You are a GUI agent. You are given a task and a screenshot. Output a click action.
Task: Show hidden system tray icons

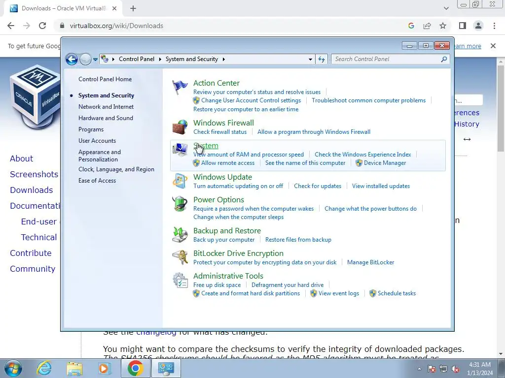pyautogui.click(x=419, y=369)
